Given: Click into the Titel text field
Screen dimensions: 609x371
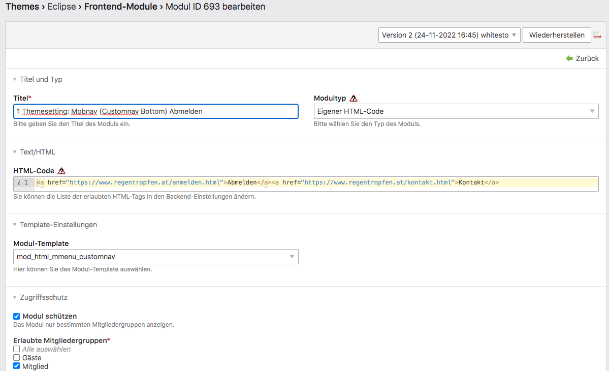Looking at the screenshot, I should (x=156, y=111).
